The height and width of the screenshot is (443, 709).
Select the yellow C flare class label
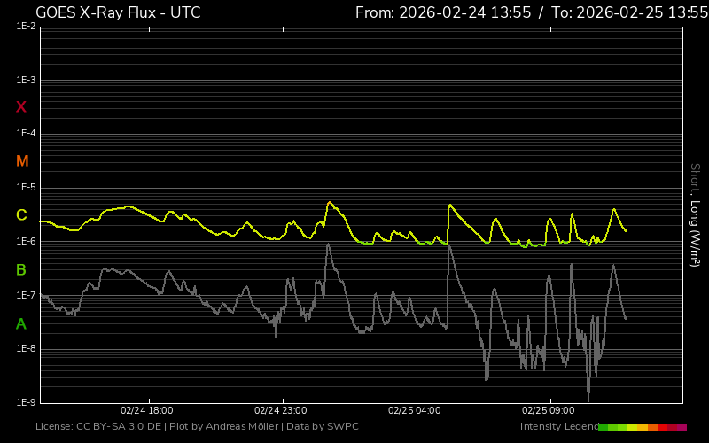[x=21, y=215]
